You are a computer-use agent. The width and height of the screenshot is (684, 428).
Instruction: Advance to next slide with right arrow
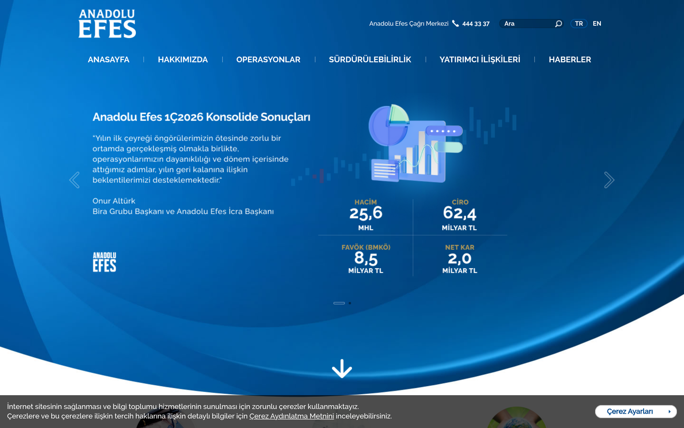[609, 180]
